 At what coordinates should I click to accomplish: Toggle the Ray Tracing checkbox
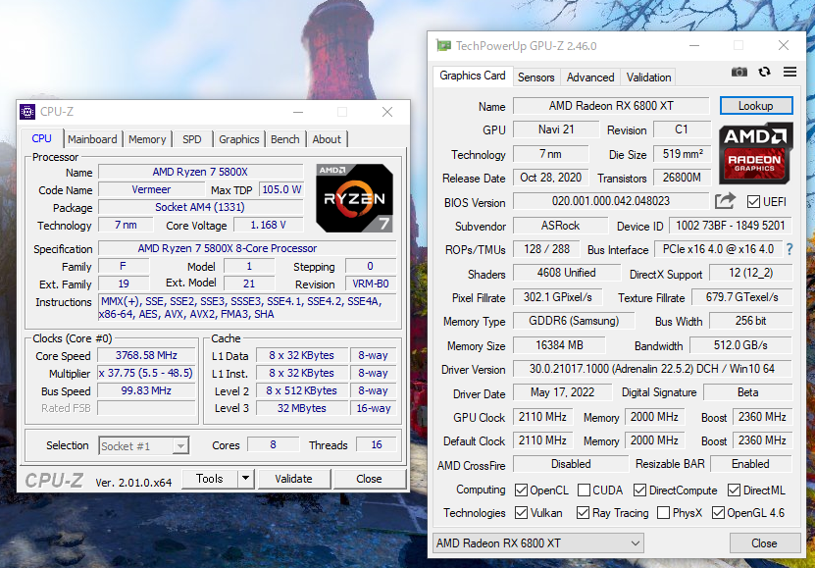[583, 513]
